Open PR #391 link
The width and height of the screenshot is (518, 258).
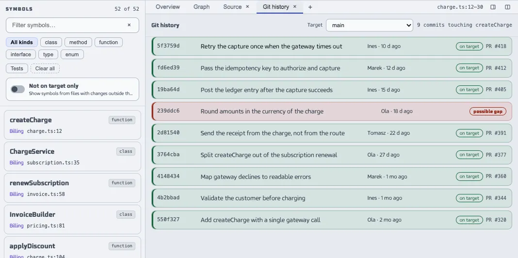(496, 133)
